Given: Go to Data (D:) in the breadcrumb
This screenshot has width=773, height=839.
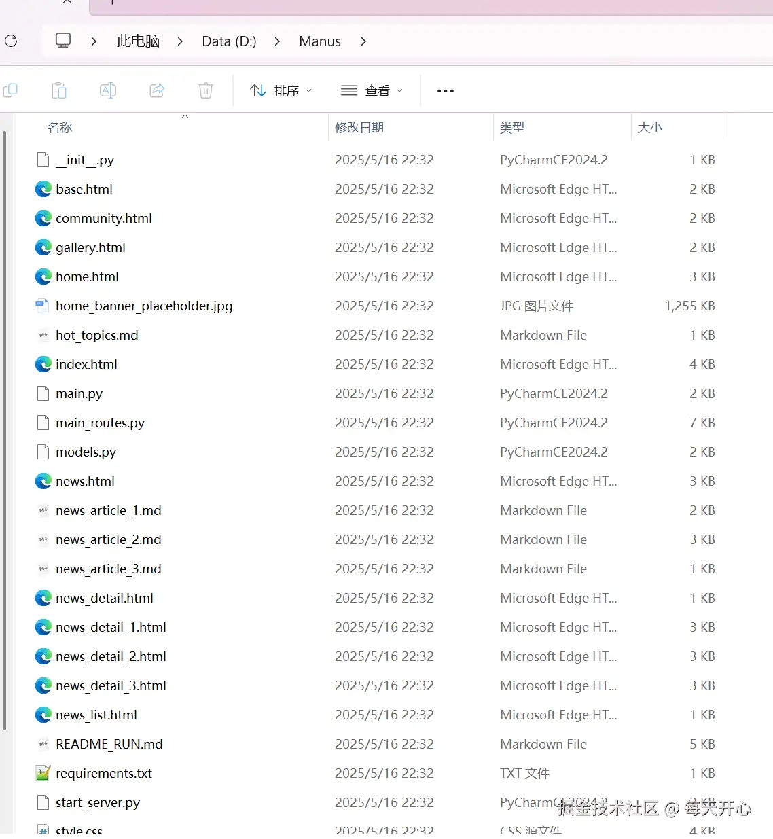Looking at the screenshot, I should pos(229,41).
